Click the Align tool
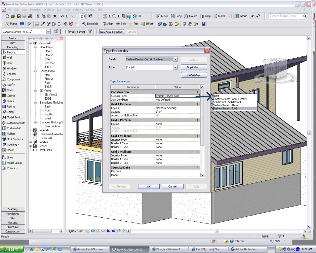 [x=108, y=24]
